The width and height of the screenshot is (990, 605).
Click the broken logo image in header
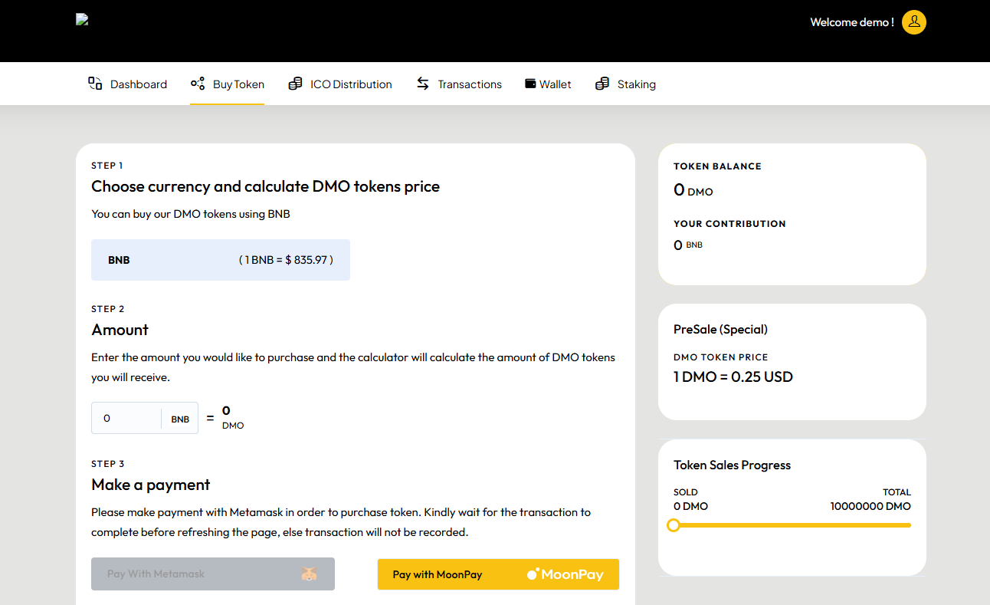coord(83,20)
